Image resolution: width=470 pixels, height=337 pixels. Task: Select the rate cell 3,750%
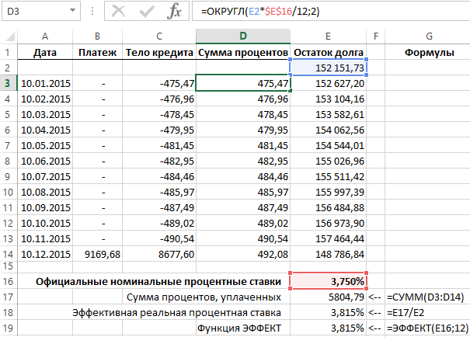pos(328,281)
